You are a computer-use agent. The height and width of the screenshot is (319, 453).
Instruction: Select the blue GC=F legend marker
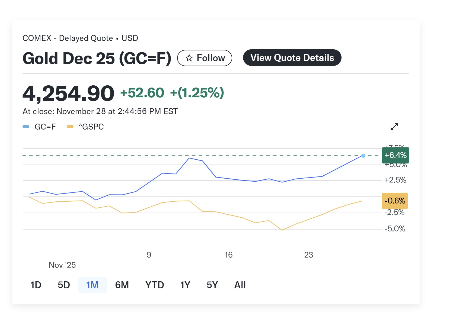26,126
